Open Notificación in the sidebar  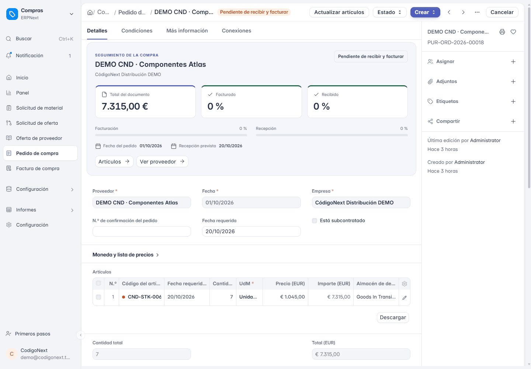(x=40, y=56)
